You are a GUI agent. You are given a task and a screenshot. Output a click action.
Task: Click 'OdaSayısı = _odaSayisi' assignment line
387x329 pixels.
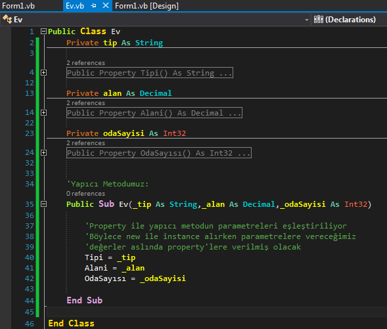pos(135,278)
